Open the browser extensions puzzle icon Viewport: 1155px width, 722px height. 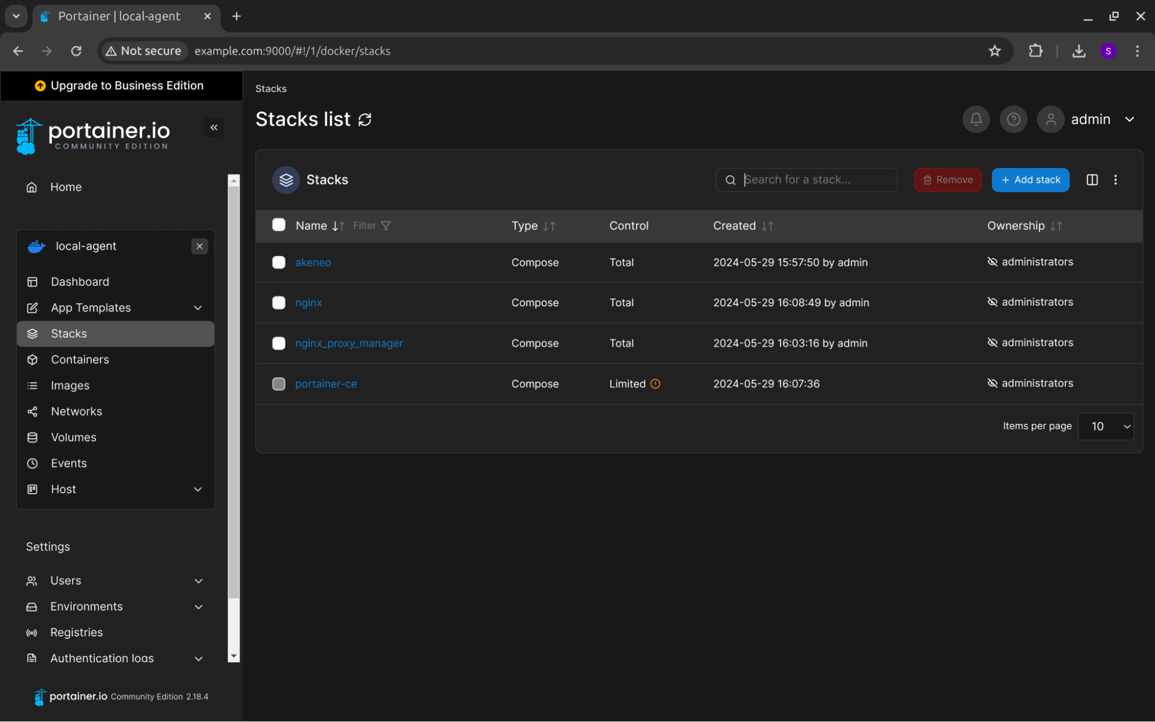(x=1035, y=51)
